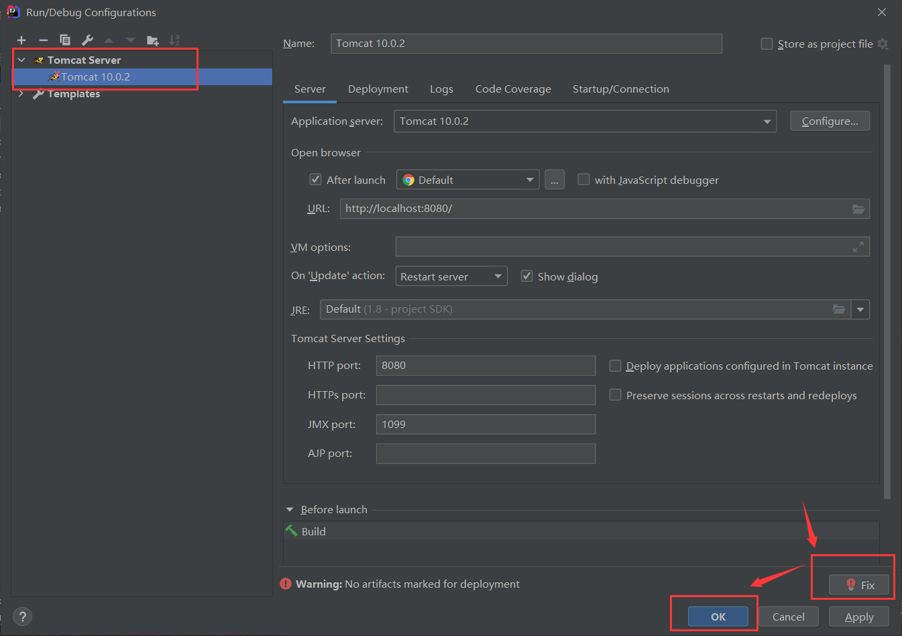
Task: Click the Name input field
Action: click(526, 44)
